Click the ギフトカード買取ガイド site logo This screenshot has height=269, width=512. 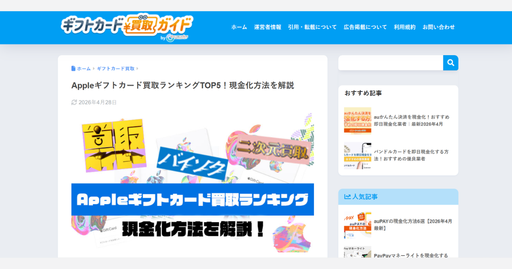point(127,28)
